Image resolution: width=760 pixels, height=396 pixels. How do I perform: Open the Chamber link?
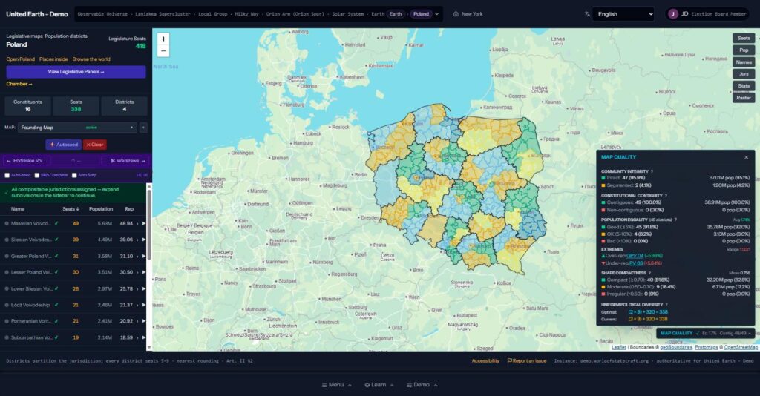[x=19, y=85]
